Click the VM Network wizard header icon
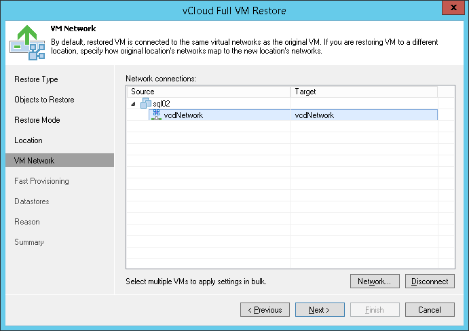469x331 pixels. [27, 41]
